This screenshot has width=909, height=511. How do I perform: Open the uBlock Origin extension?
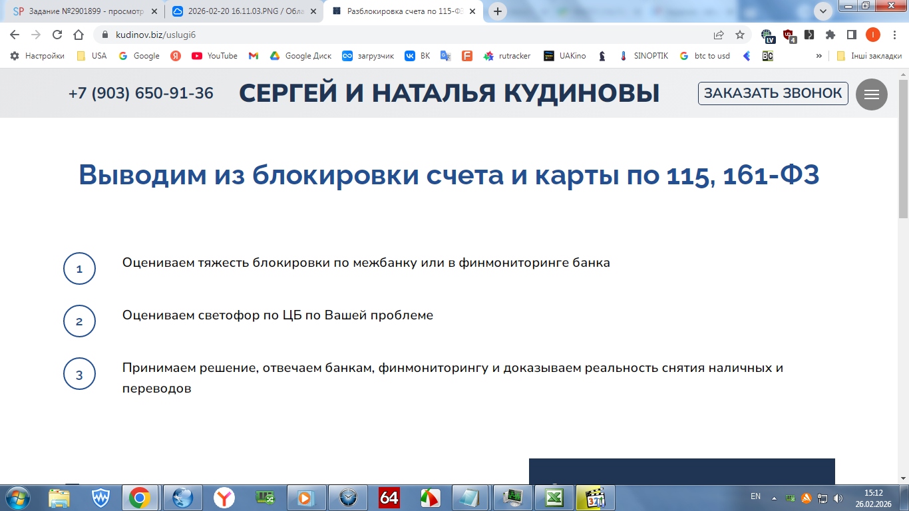(x=789, y=35)
